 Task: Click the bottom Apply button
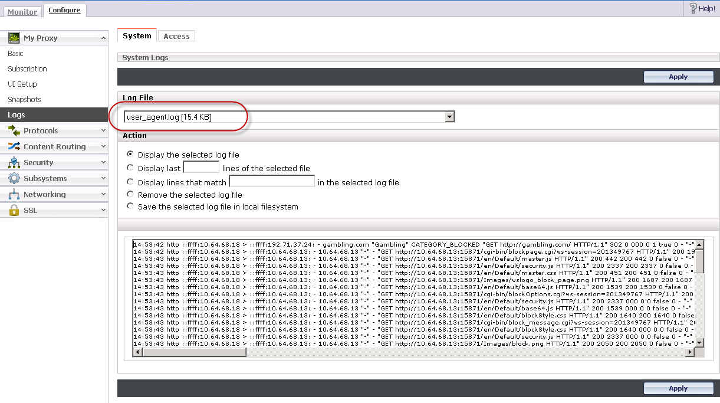click(x=678, y=388)
